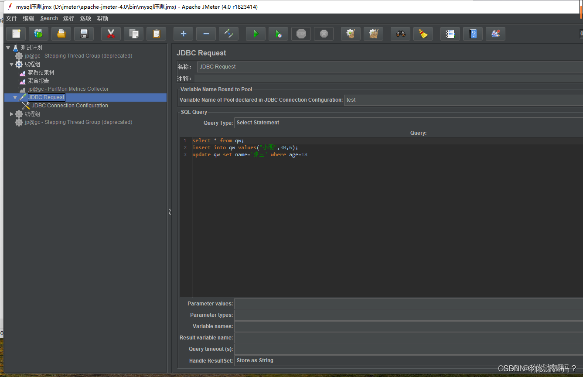Click the Cut scissors icon
Screen dimensions: 583x377
pyautogui.click(x=111, y=34)
